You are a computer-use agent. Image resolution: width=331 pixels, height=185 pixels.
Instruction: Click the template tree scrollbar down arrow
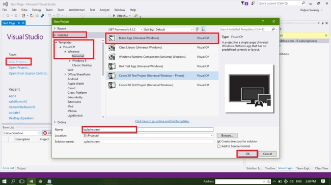pos(103,117)
